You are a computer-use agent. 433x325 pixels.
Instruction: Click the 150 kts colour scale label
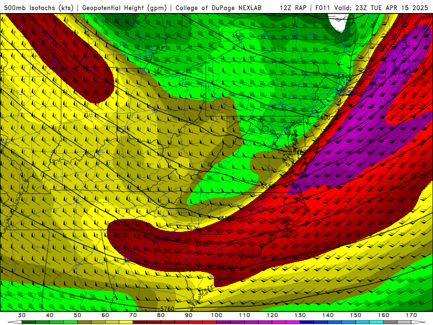click(x=356, y=315)
